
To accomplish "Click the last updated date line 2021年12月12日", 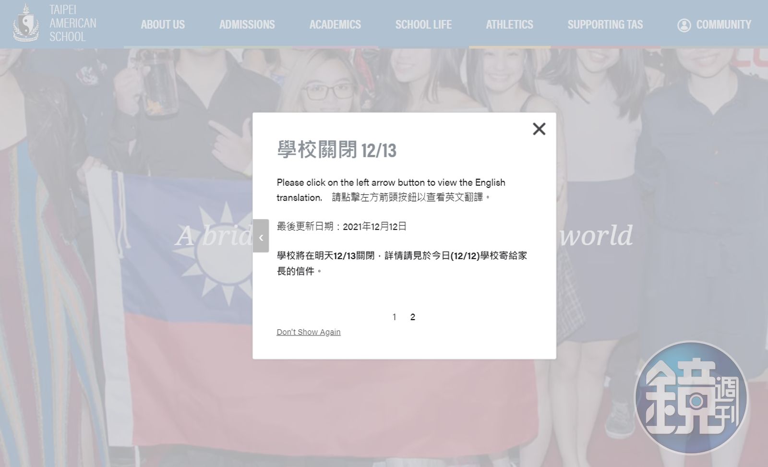I will click(341, 227).
